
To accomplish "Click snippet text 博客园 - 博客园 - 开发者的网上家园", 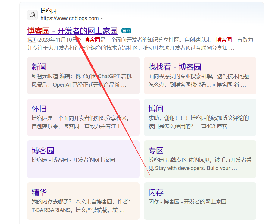I will click(x=73, y=160).
